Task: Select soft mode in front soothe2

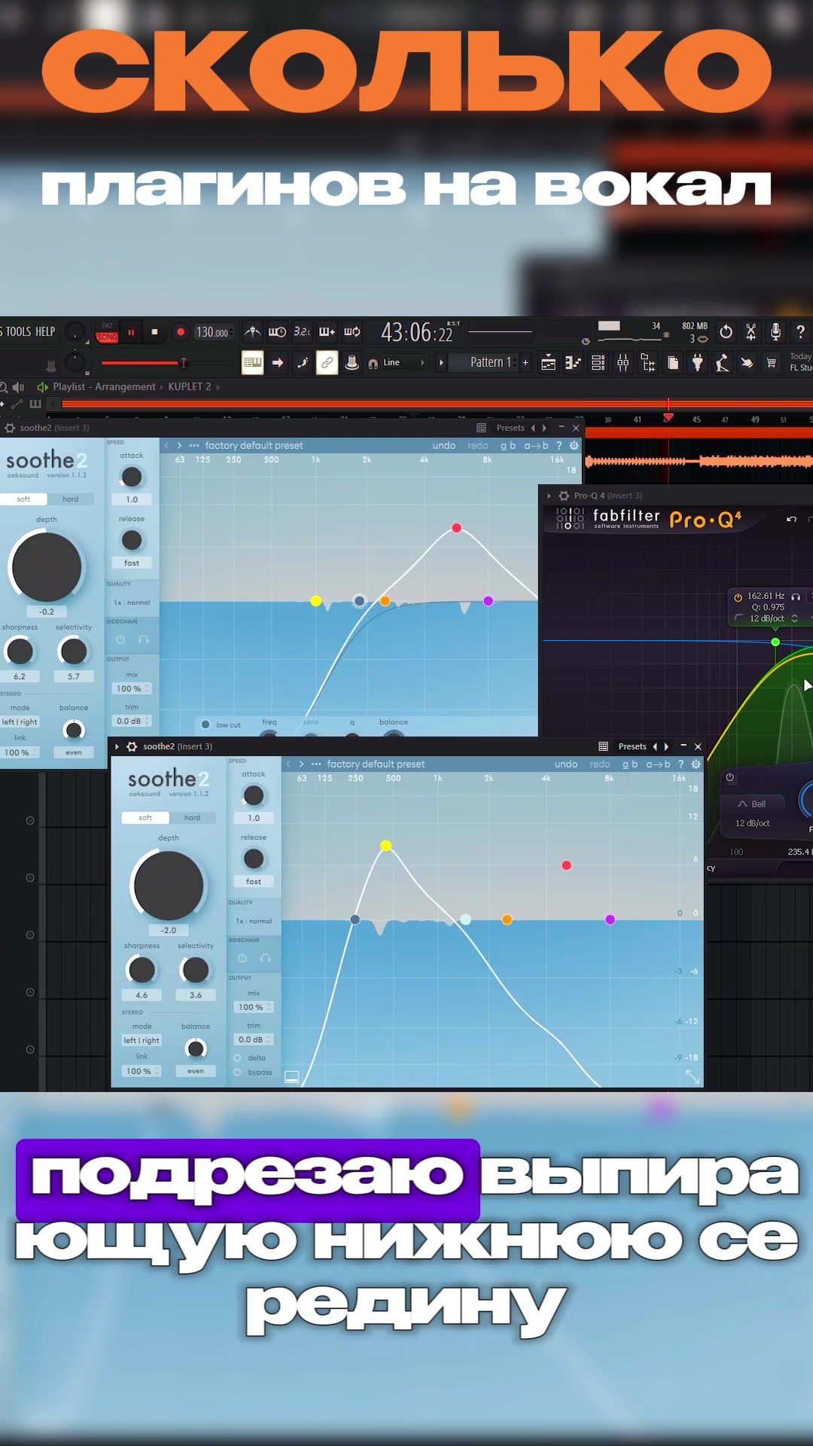Action: (x=145, y=817)
